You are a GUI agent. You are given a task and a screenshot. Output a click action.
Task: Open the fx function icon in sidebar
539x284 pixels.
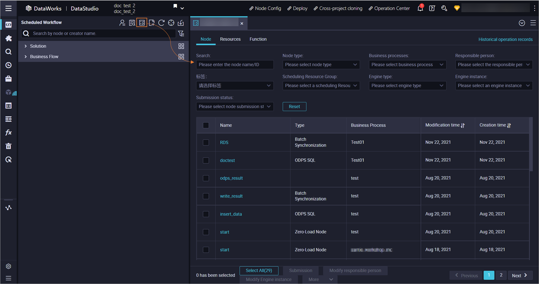click(x=8, y=132)
